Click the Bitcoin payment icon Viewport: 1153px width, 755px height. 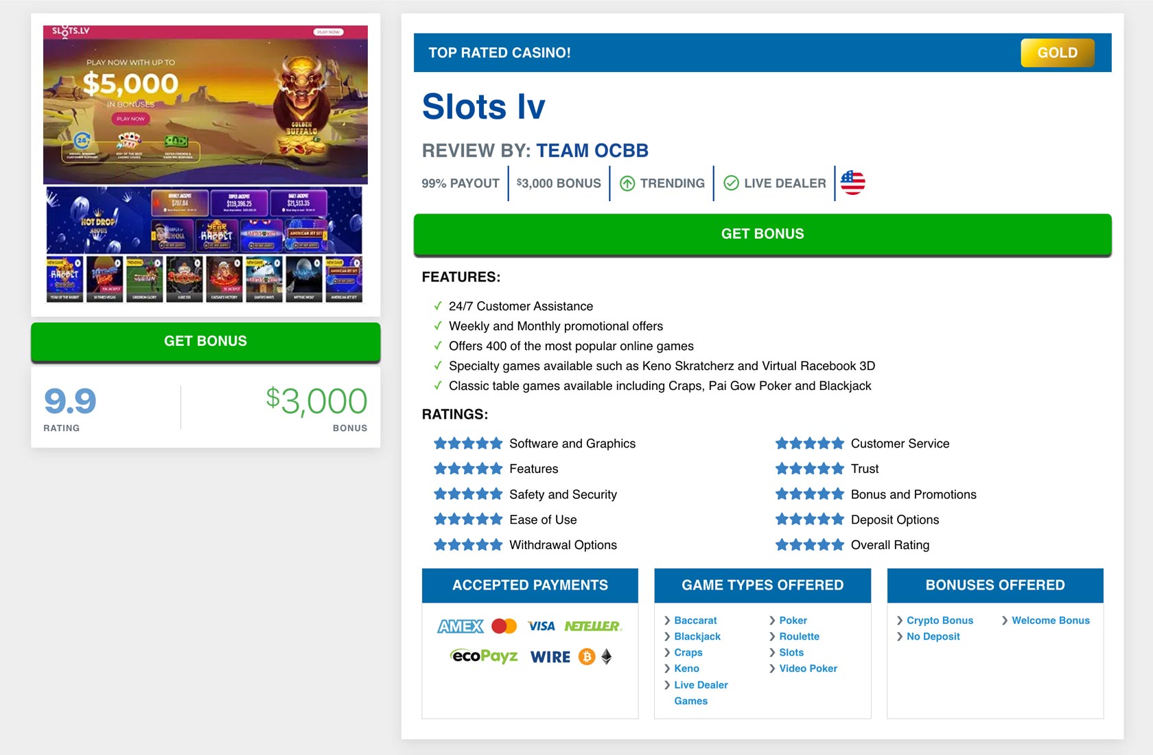click(587, 657)
